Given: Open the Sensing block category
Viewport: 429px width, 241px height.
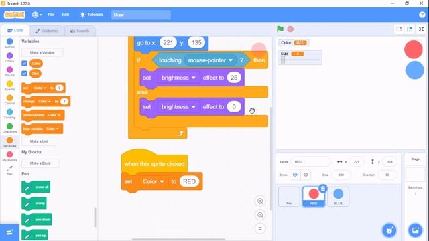Looking at the screenshot, I should (9, 114).
